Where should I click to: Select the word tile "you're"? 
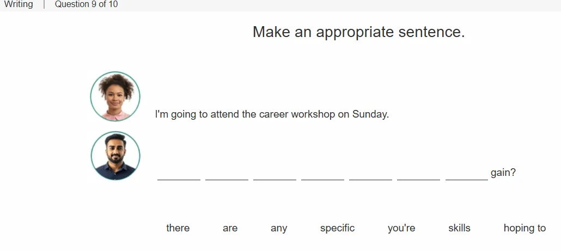[x=401, y=228]
